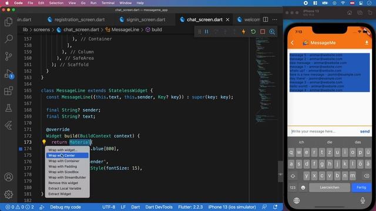This screenshot has width=376, height=211.
Task: Open the Extensions view
Action: [9, 91]
